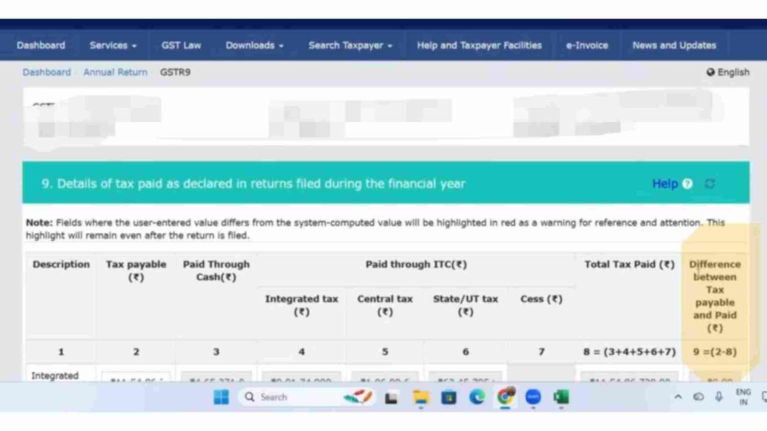Click the Annual Return breadcrumb link

[x=115, y=72]
